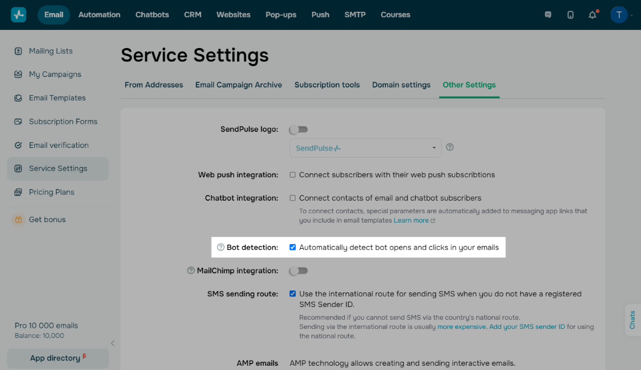
Task: Click the Bot detection help icon
Action: tap(221, 247)
